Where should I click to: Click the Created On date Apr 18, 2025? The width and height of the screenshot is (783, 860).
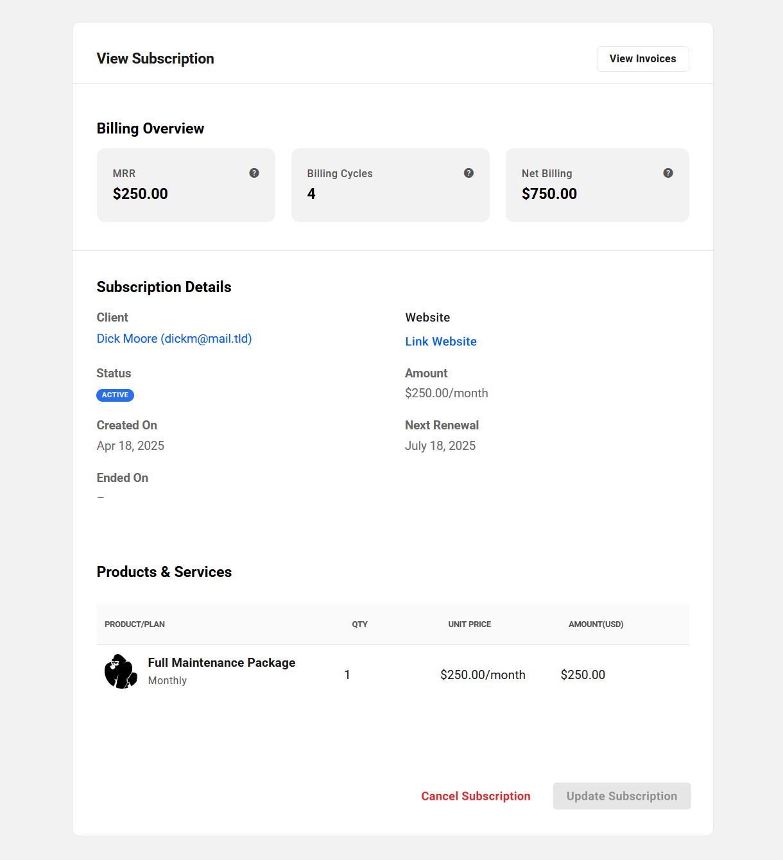[x=130, y=446]
